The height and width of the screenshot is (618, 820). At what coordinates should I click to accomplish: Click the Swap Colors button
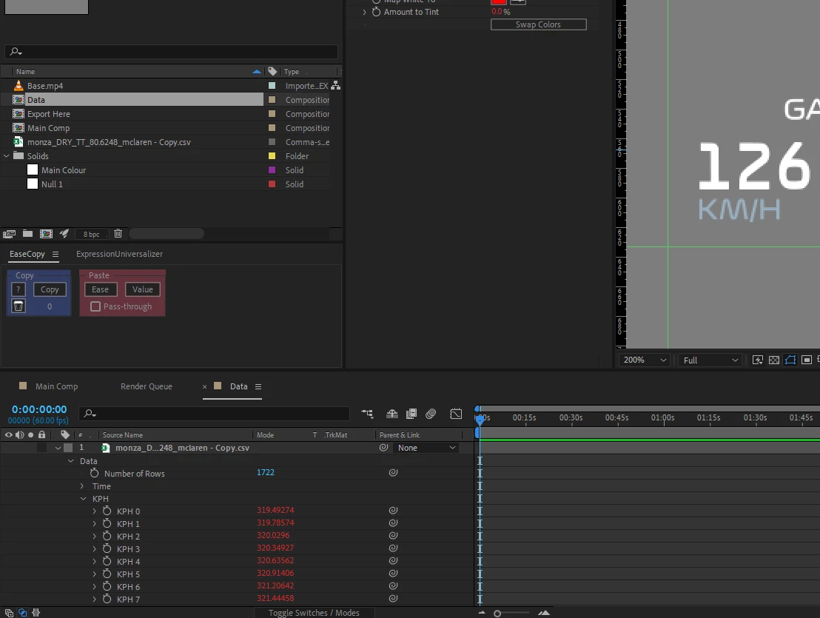pyautogui.click(x=538, y=24)
